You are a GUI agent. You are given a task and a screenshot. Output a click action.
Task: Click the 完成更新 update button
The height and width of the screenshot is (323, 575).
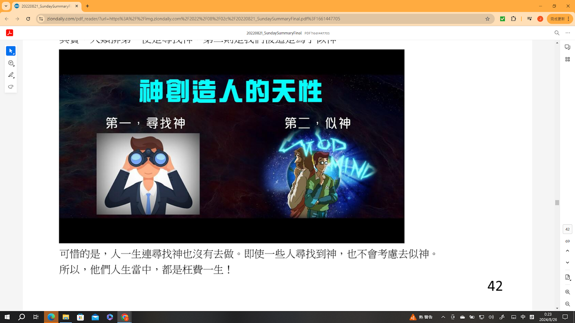[560, 19]
